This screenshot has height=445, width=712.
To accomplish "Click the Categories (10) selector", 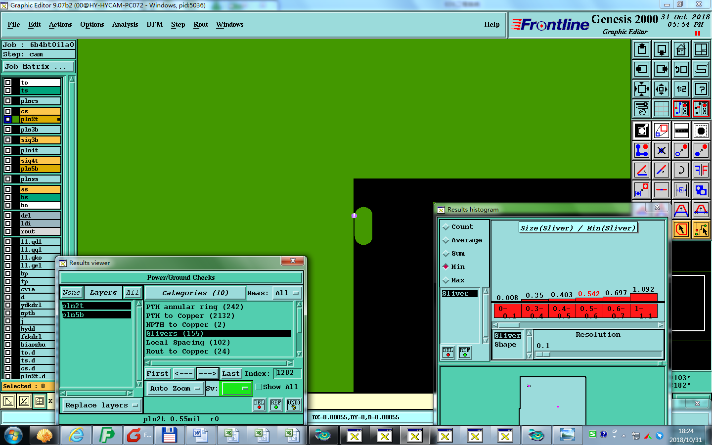I will [x=195, y=293].
